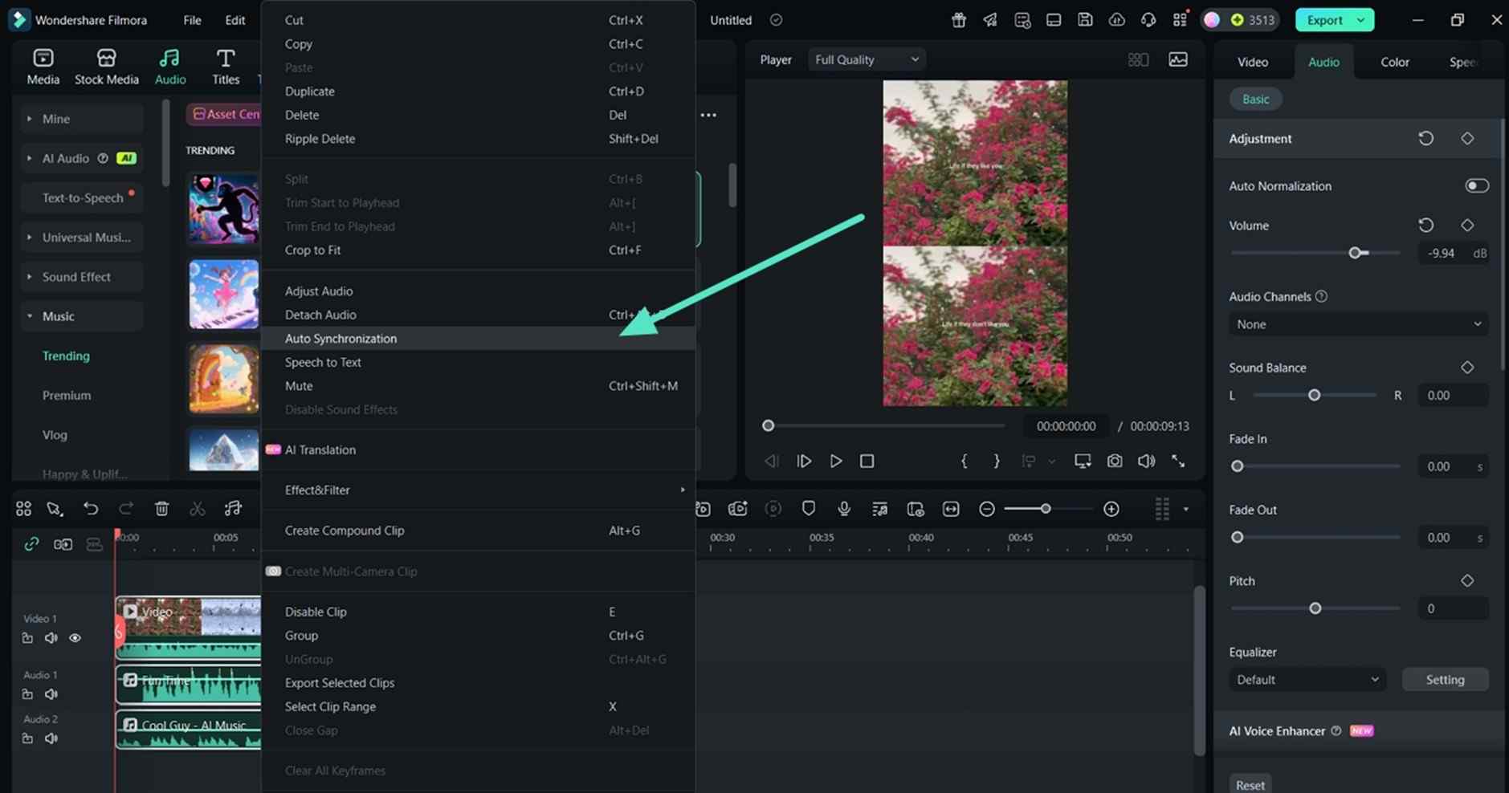
Task: Open the Trending music category
Action: point(66,356)
